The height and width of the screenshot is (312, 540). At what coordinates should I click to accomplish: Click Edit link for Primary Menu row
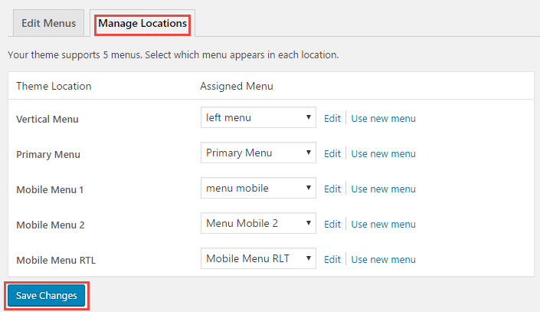click(332, 153)
